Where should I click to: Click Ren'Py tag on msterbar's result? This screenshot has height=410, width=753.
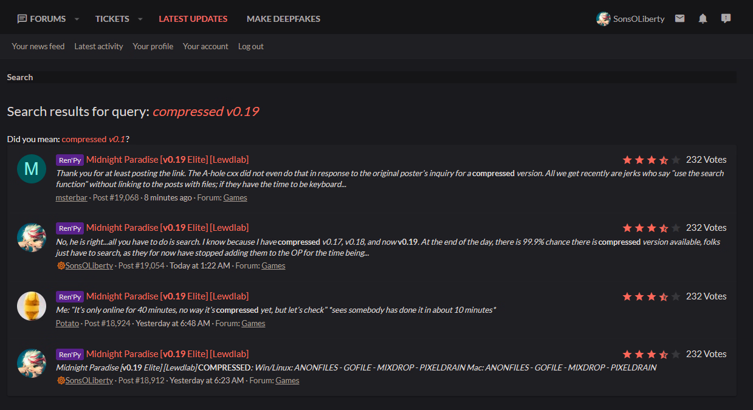coord(70,160)
